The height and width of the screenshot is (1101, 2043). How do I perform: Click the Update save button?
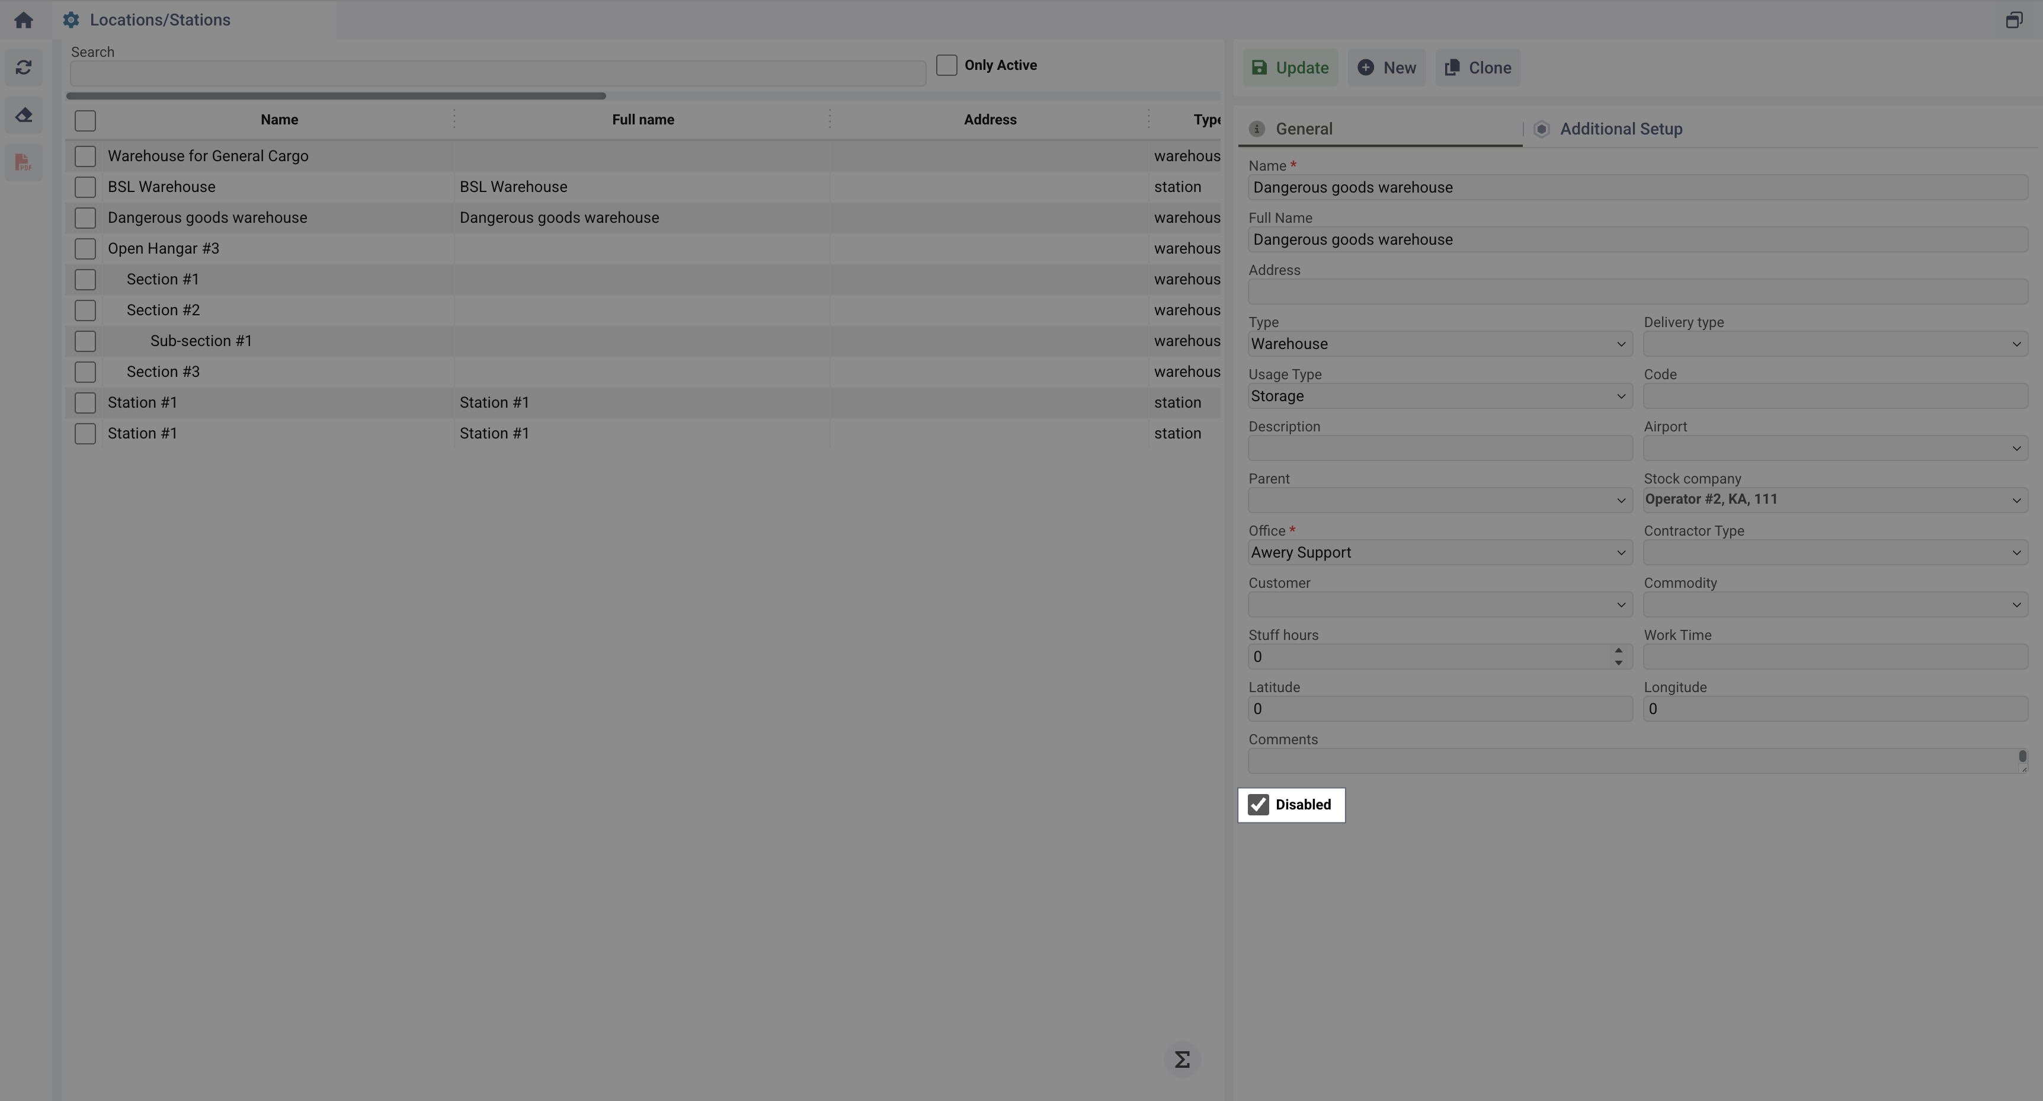tap(1289, 68)
